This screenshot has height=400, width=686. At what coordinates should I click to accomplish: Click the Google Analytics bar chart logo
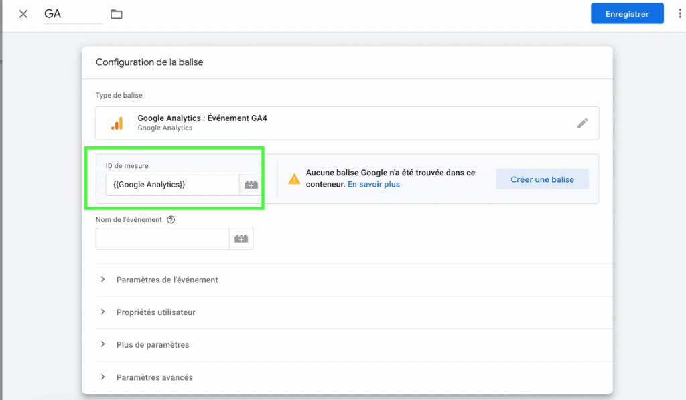(117, 123)
